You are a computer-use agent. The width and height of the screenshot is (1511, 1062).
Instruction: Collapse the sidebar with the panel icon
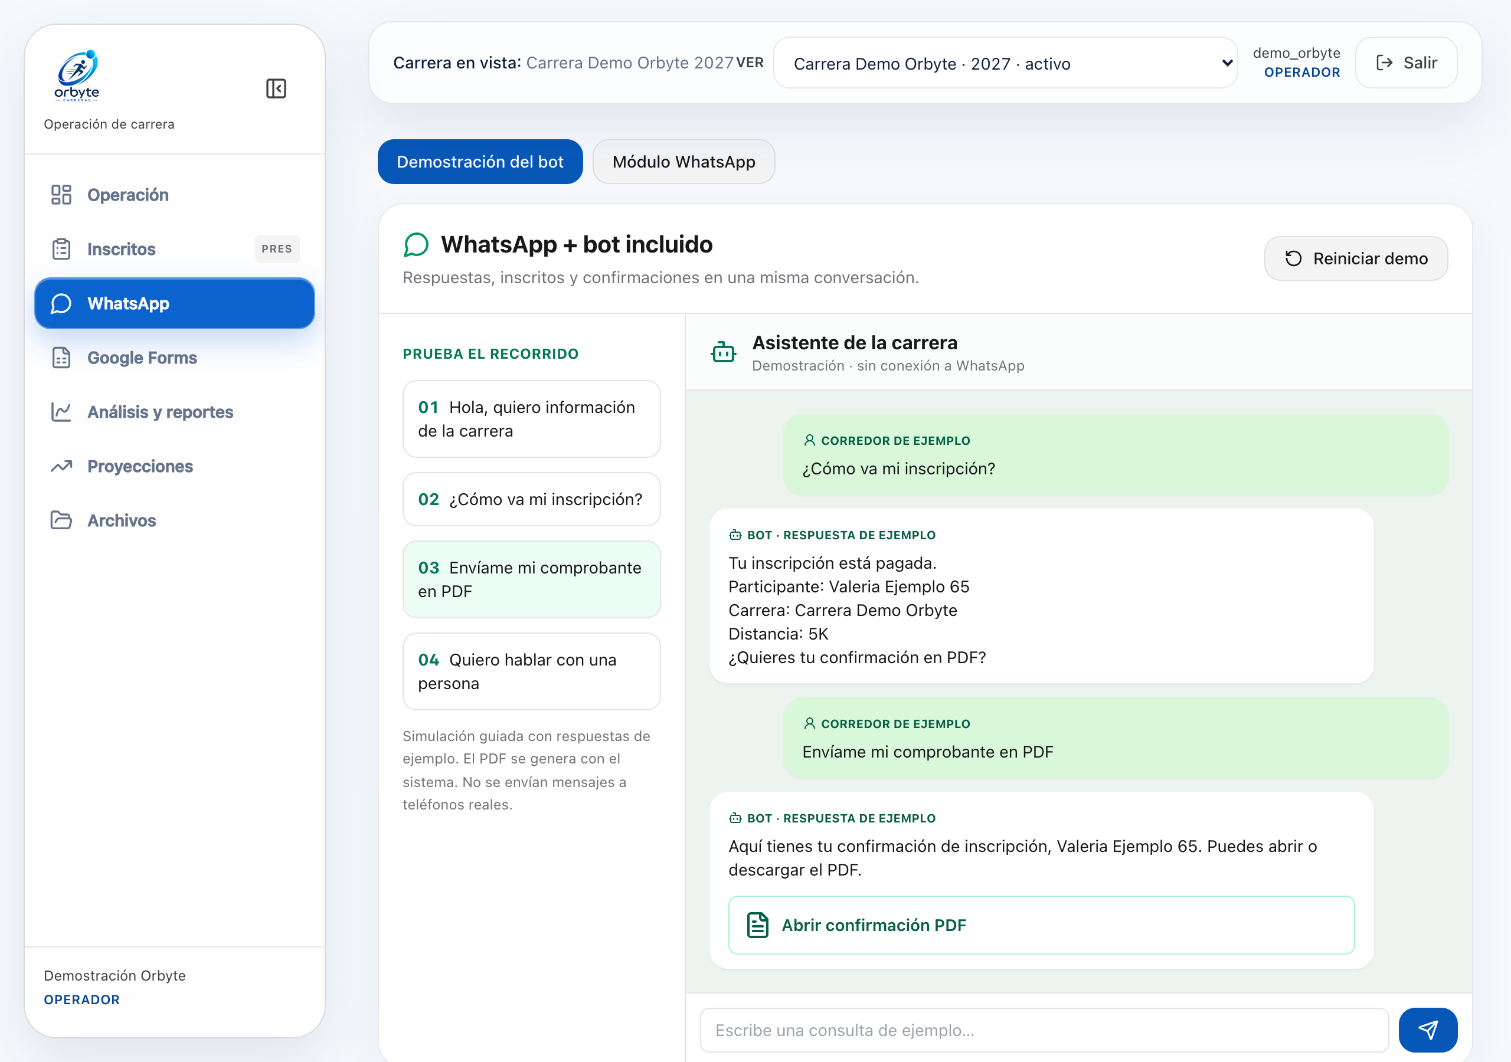tap(276, 88)
